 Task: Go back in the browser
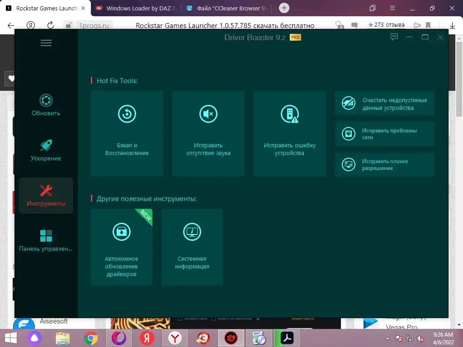11,25
